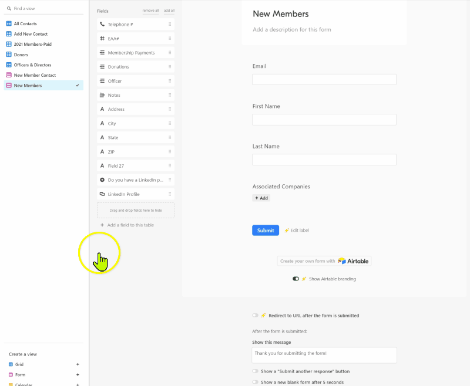Click the Notes long-text field icon
This screenshot has height=386, width=470.
pos(102,95)
